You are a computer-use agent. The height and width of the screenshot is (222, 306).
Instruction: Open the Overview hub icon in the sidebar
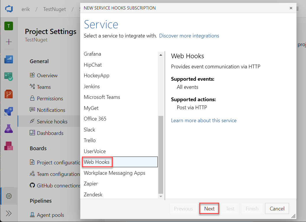click(9, 59)
